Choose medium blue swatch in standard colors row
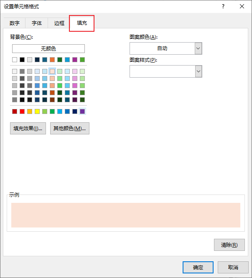The image size is (252, 278). (x=67, y=111)
